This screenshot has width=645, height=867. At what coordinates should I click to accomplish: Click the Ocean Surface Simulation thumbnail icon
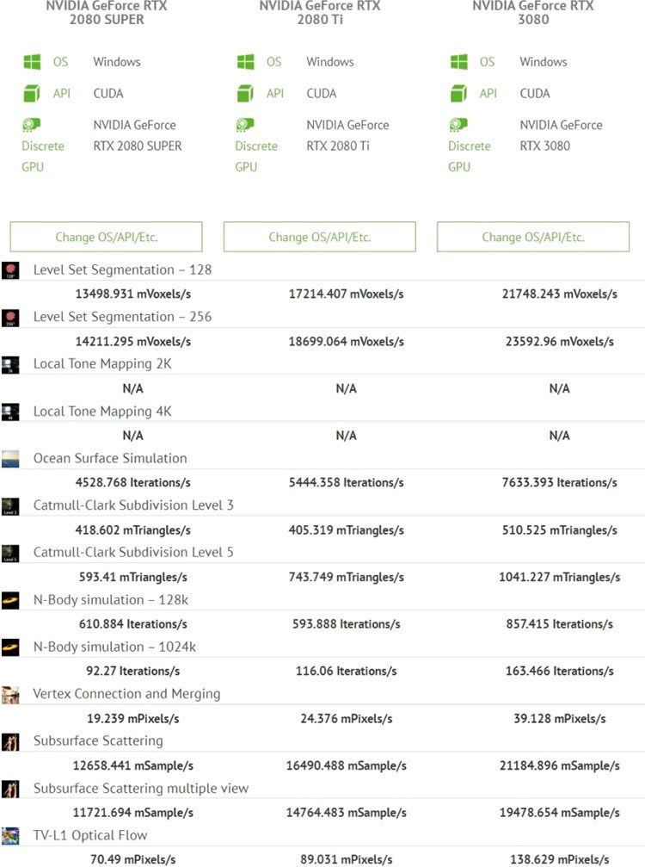[10, 458]
